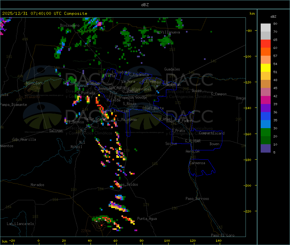The height and width of the screenshot is (245, 290).
Task: Click the yellow 51-54 dBZ legend swatch
Action: pos(266,68)
